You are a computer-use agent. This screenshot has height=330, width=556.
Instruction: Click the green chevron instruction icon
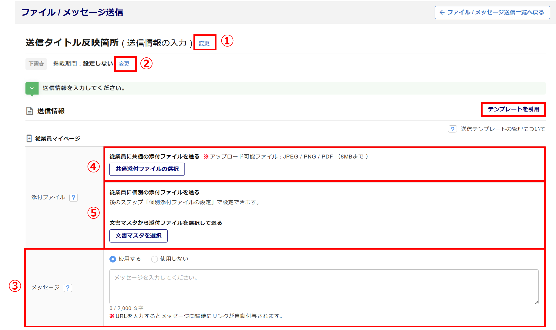point(32,88)
